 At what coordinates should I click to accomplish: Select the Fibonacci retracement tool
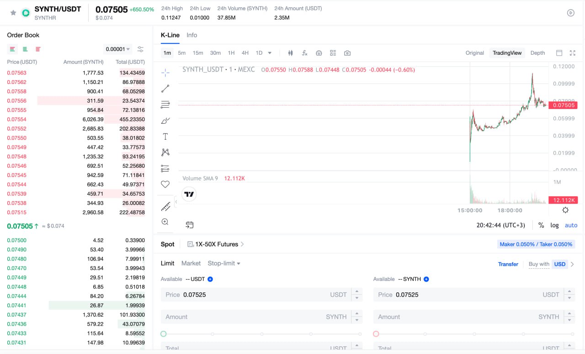coord(165,104)
